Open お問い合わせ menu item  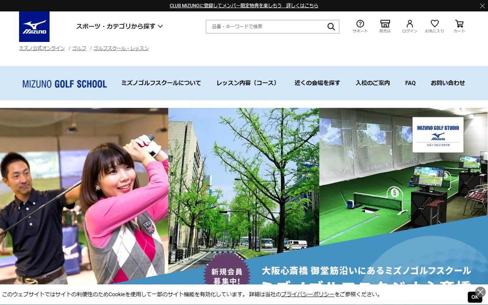point(448,83)
